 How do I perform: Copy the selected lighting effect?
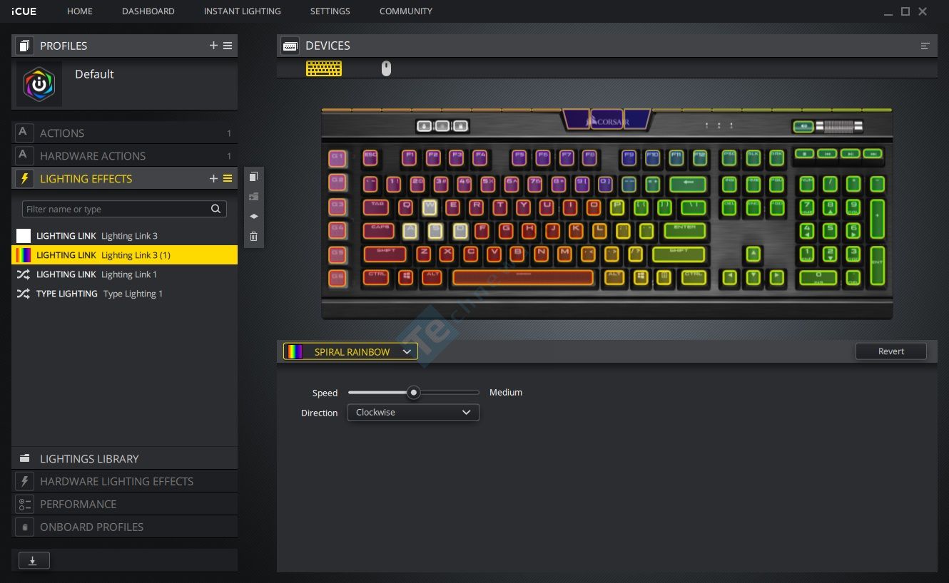pyautogui.click(x=253, y=177)
